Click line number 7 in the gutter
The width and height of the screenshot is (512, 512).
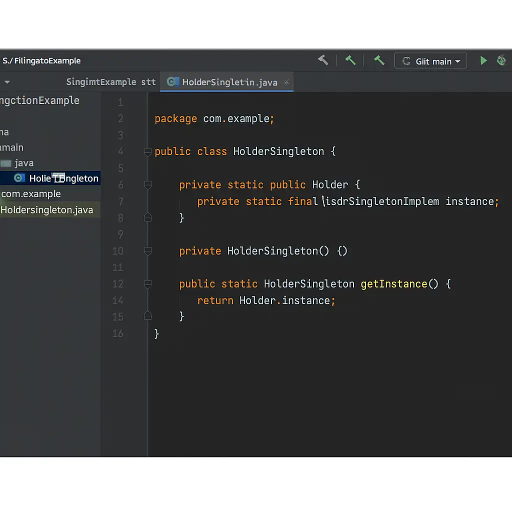coord(120,201)
